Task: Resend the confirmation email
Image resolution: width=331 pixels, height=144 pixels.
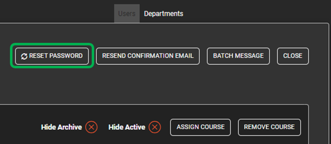Action: coord(148,56)
